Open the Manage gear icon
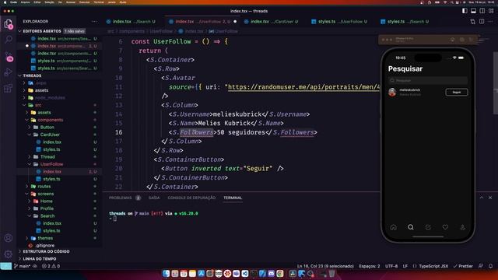The height and width of the screenshot is (280, 498). point(9,254)
